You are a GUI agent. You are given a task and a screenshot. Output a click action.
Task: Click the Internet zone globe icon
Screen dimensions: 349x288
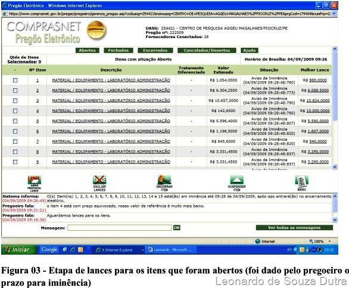[x=258, y=241]
